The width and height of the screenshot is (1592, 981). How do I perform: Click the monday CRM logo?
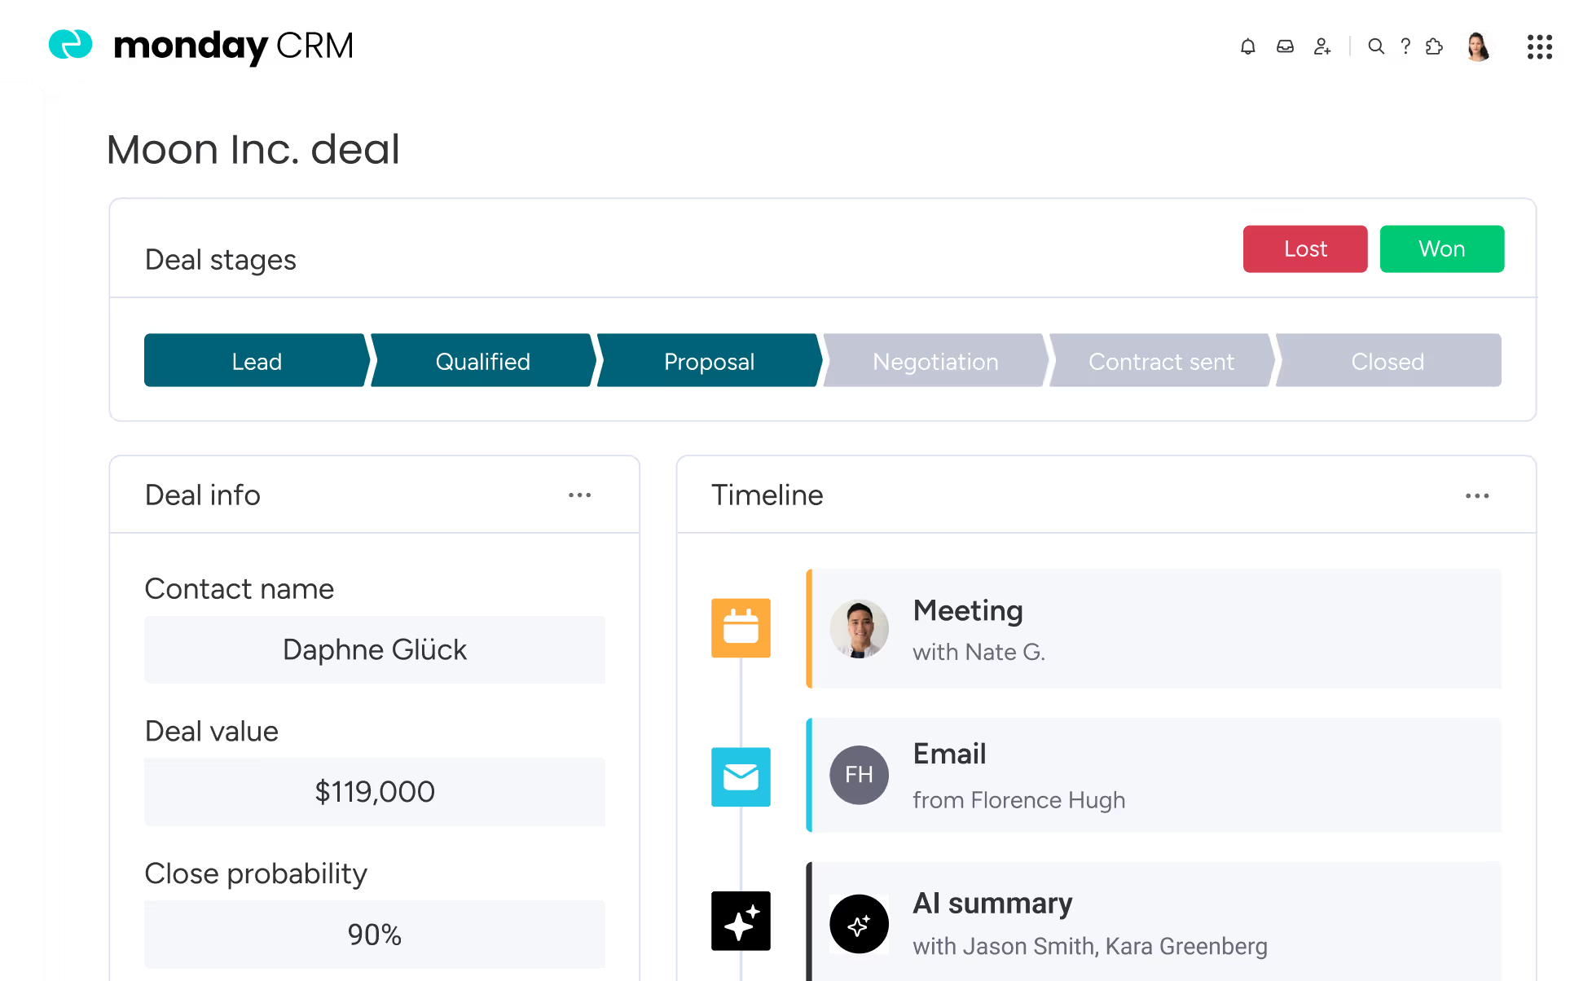click(x=201, y=45)
